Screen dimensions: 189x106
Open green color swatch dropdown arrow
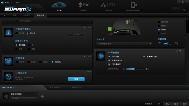tap(113, 29)
